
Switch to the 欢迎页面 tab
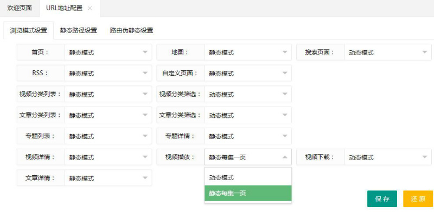19,8
